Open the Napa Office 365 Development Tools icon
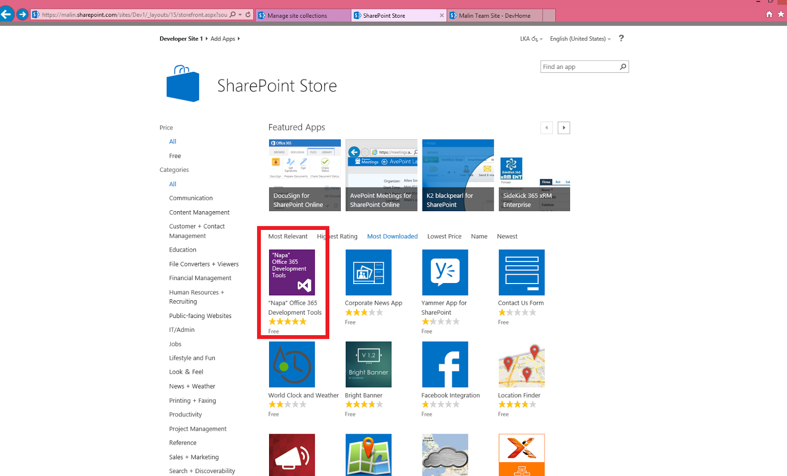787x476 pixels. pos(292,272)
